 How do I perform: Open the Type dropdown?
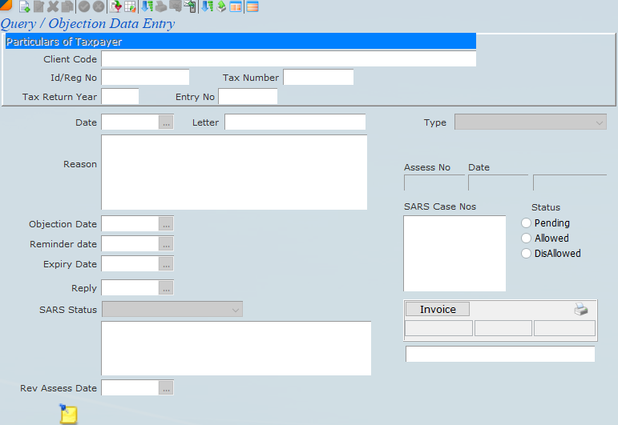click(x=530, y=122)
